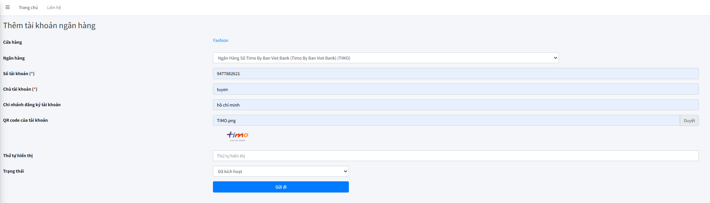Screen dimensions: 710x203
Task: Focus the account holder field containing tuyen
Action: pyautogui.click(x=455, y=89)
